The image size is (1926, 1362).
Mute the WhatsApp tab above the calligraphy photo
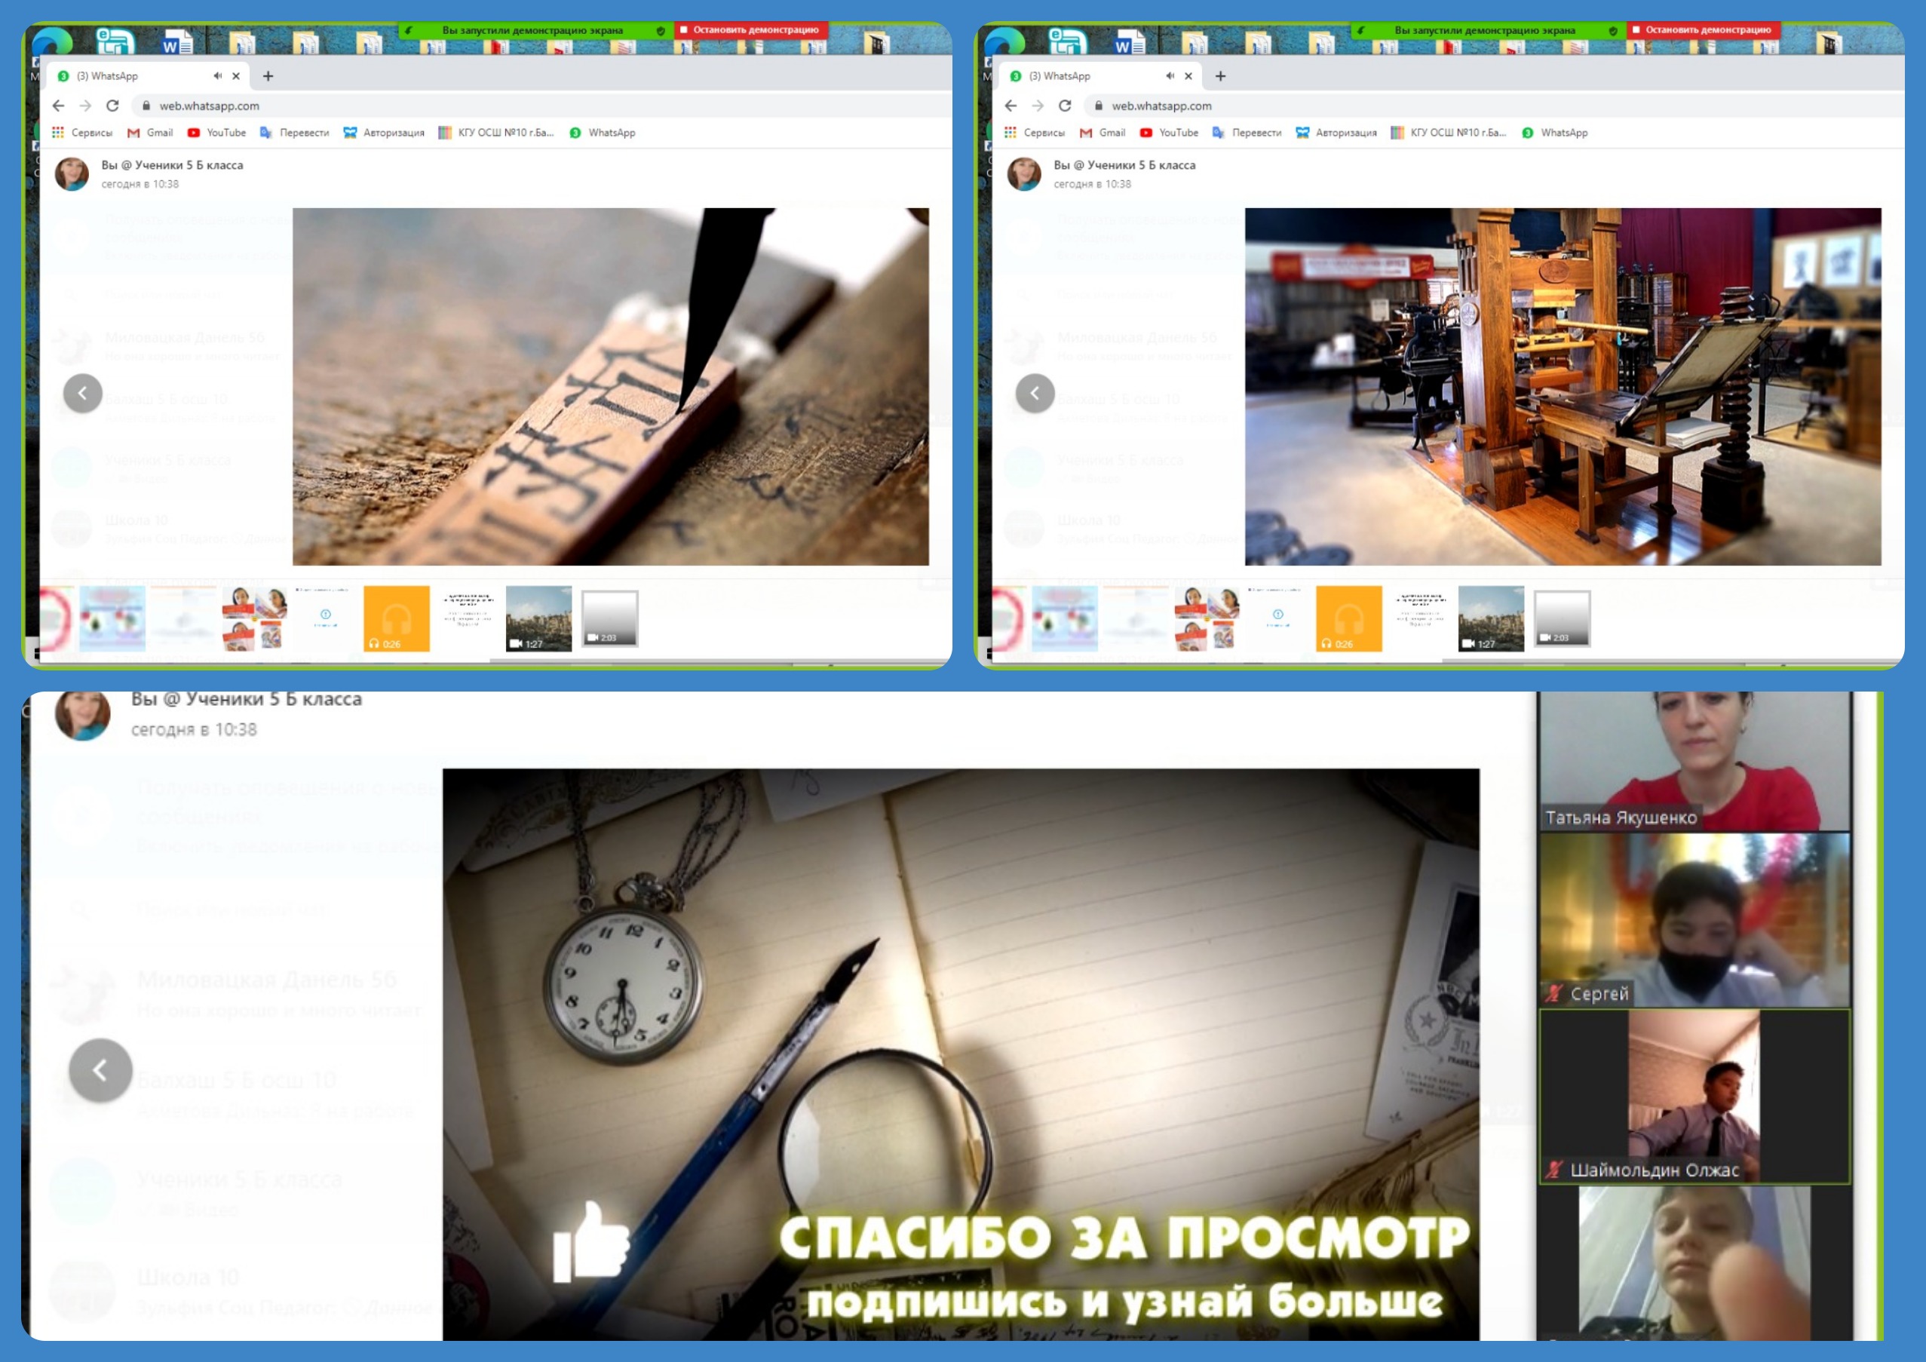tap(217, 76)
